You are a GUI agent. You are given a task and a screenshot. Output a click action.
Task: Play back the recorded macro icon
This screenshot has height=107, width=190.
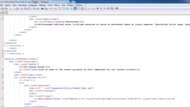(105, 9)
